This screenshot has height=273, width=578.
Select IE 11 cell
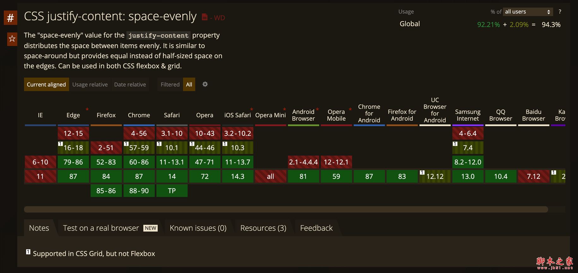point(40,176)
